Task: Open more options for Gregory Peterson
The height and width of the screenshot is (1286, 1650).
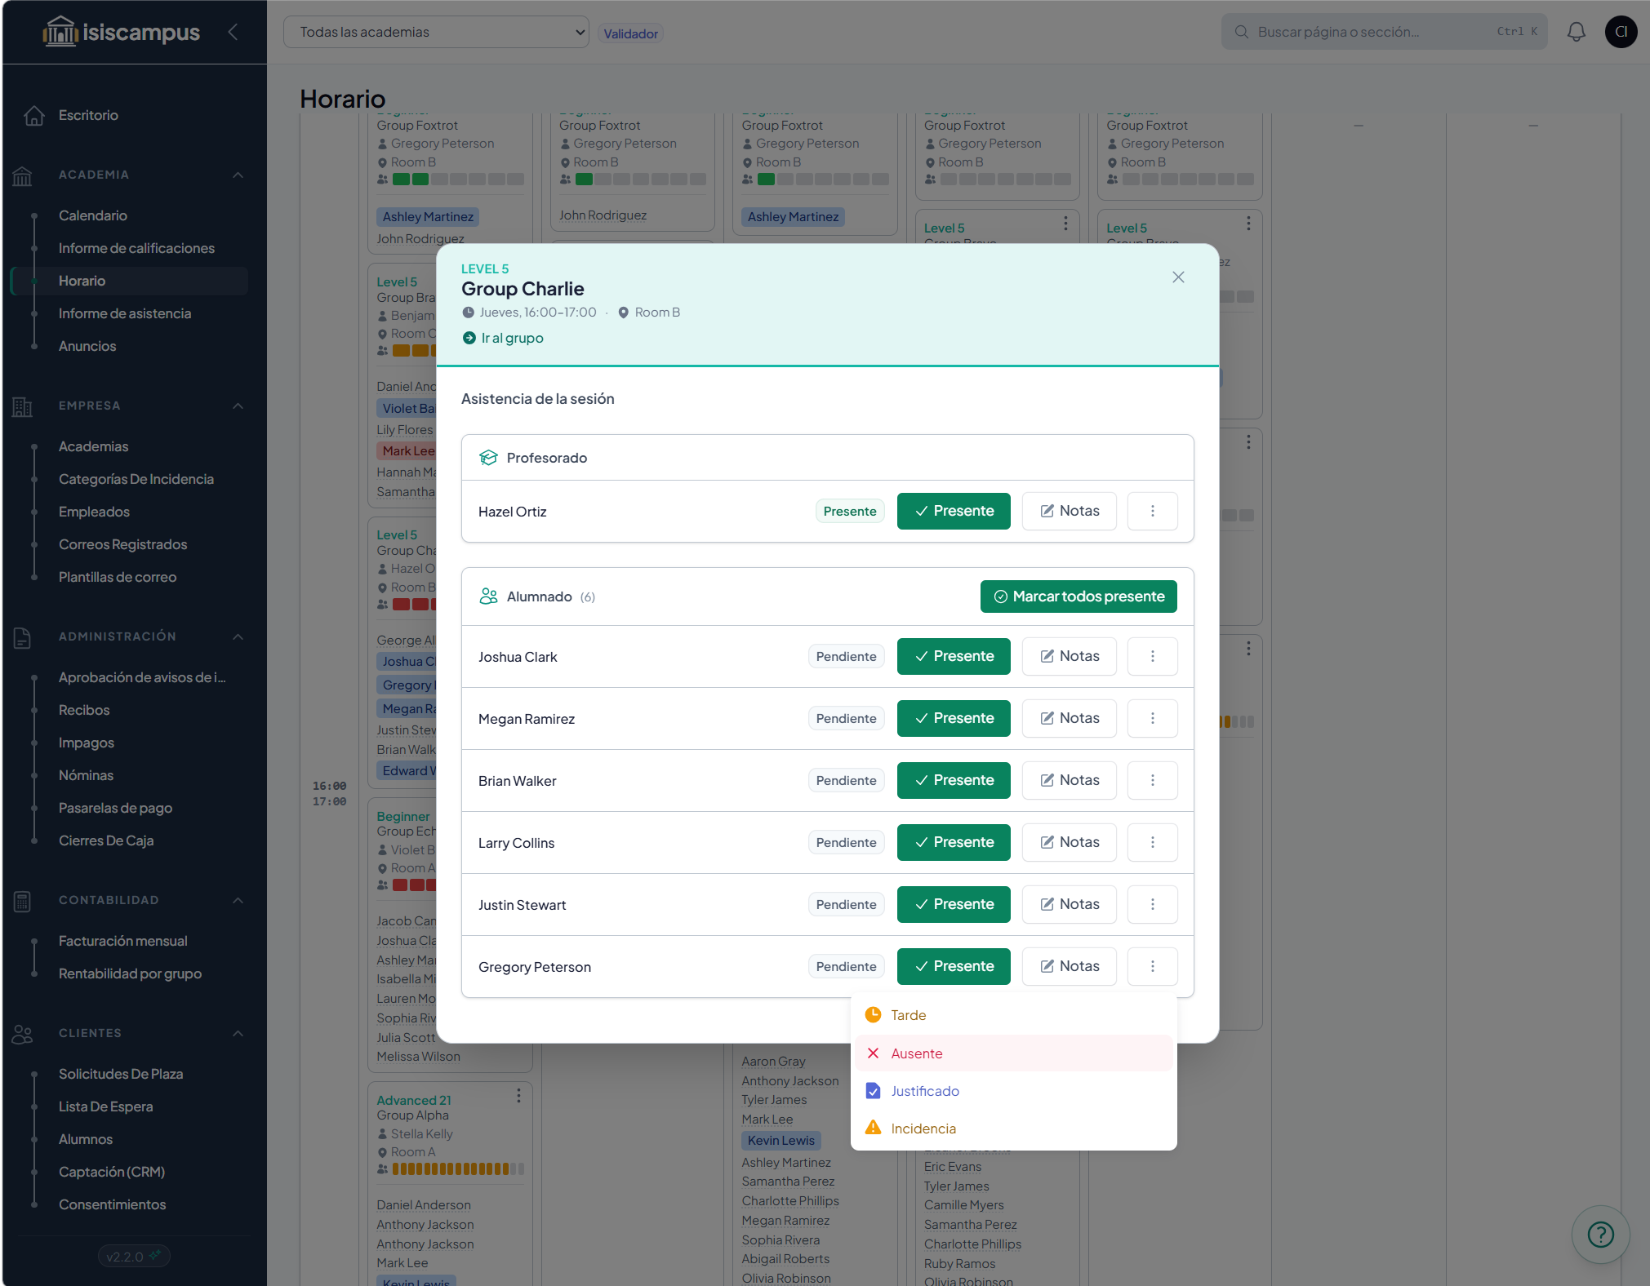Action: click(1152, 966)
